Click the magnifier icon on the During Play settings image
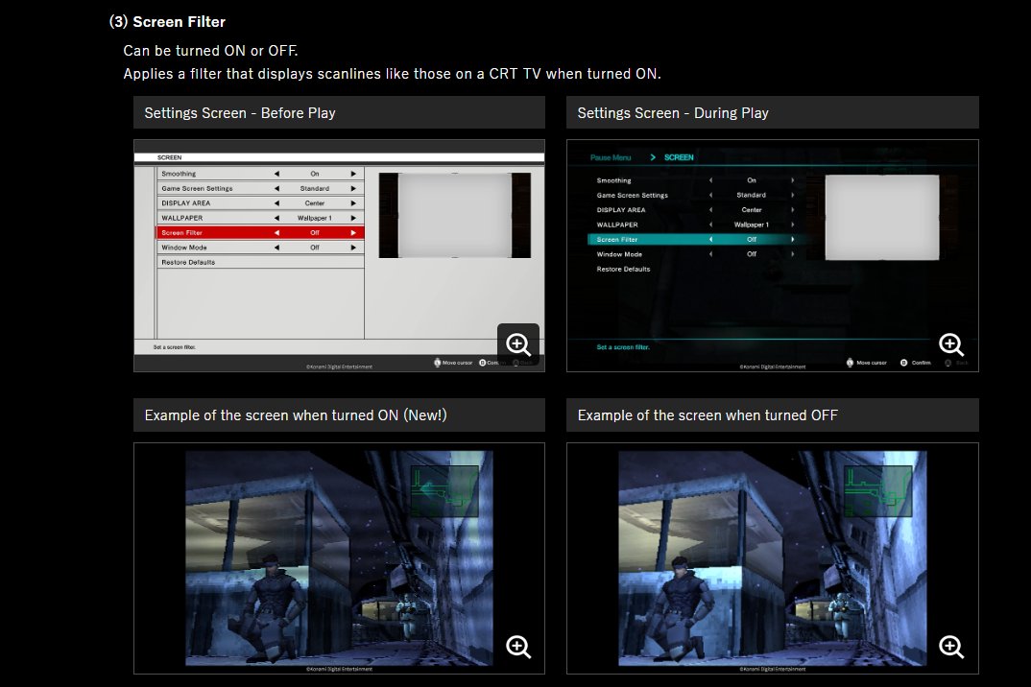Screen dimensions: 1031x687 [950, 343]
